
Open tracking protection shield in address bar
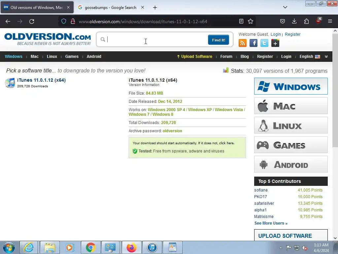[64, 21]
